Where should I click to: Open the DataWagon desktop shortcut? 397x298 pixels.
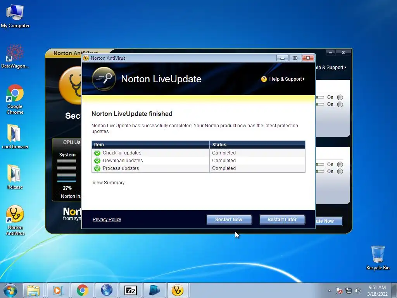[x=15, y=56]
